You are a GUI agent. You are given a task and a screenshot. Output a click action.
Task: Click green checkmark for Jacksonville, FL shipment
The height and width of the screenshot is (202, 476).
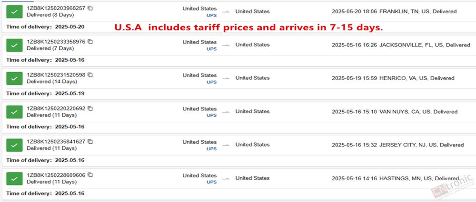point(14,45)
